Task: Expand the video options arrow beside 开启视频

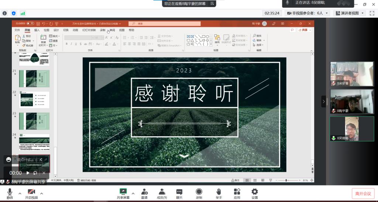Action: [41, 193]
